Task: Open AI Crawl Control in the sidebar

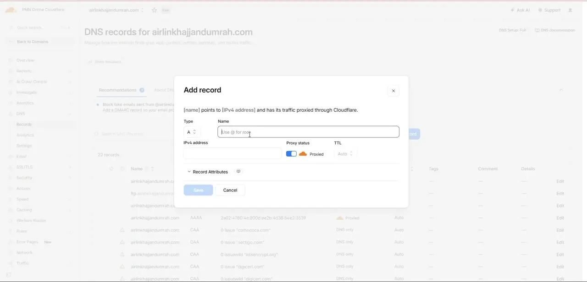Action: pyautogui.click(x=32, y=81)
